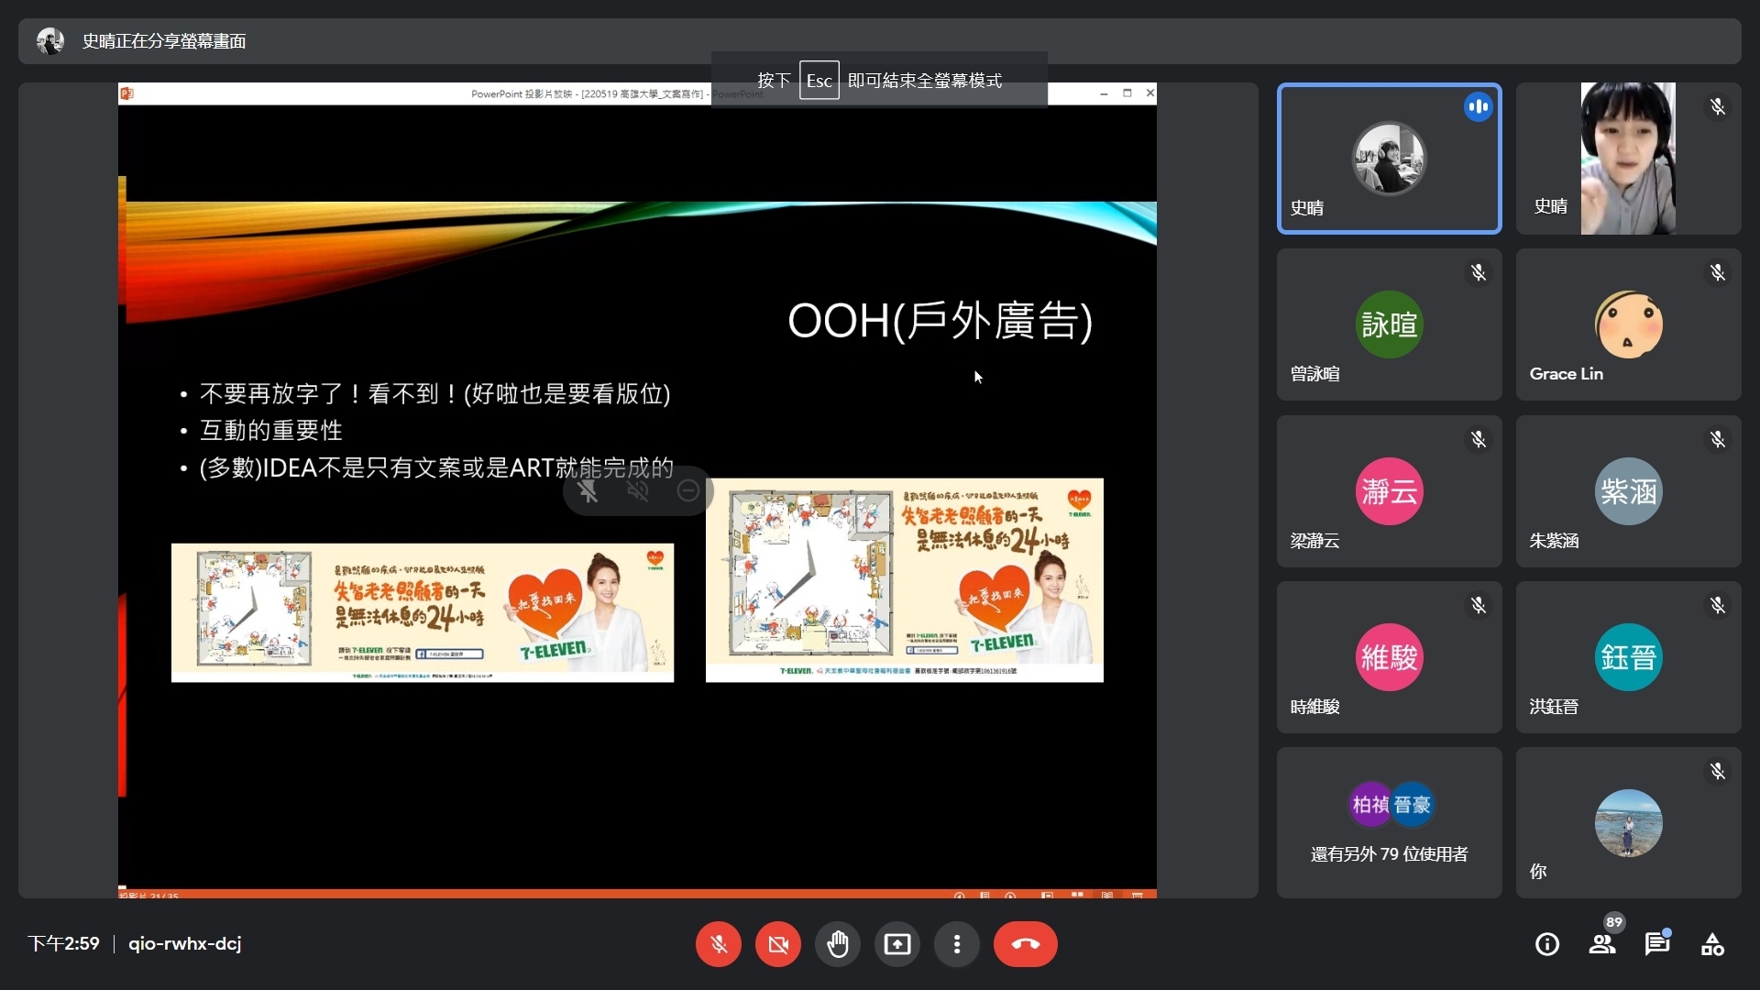This screenshot has height=990, width=1760.
Task: Click the muted mic icon on 朱紫涵's tile
Action: [x=1718, y=439]
